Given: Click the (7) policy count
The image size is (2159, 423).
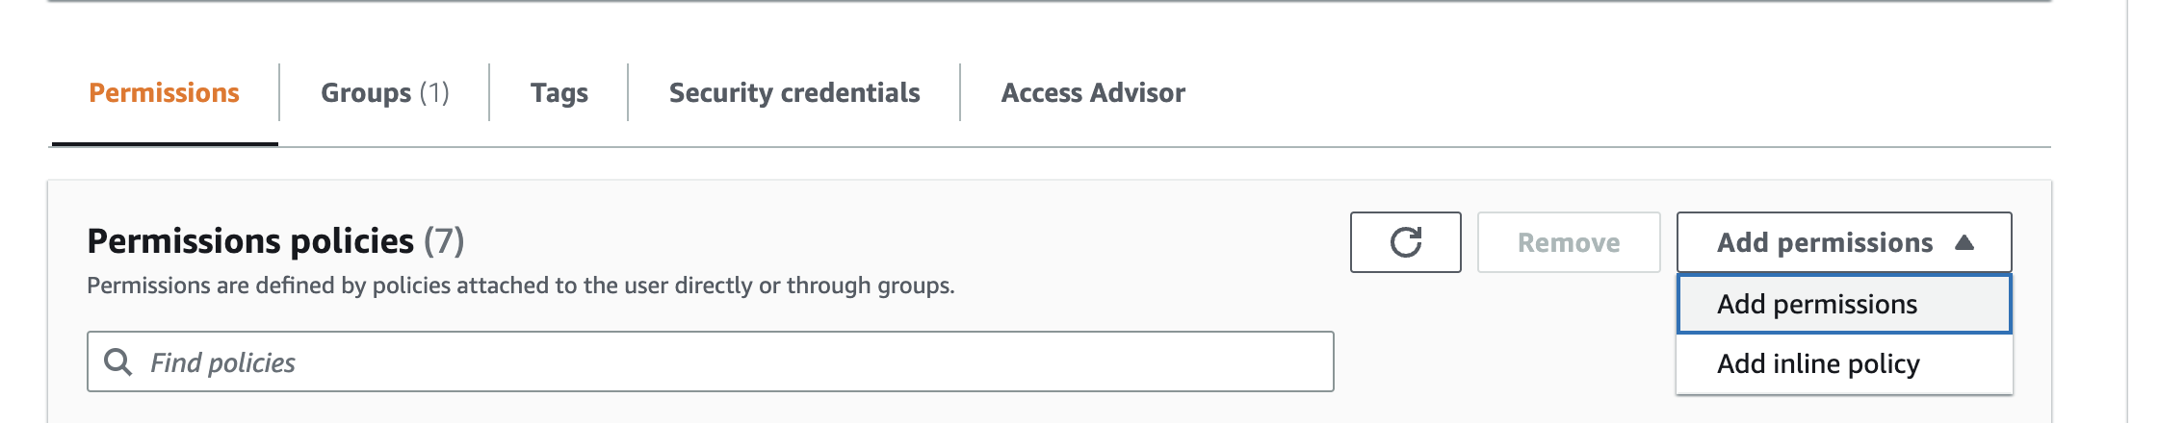Looking at the screenshot, I should coord(444,241).
